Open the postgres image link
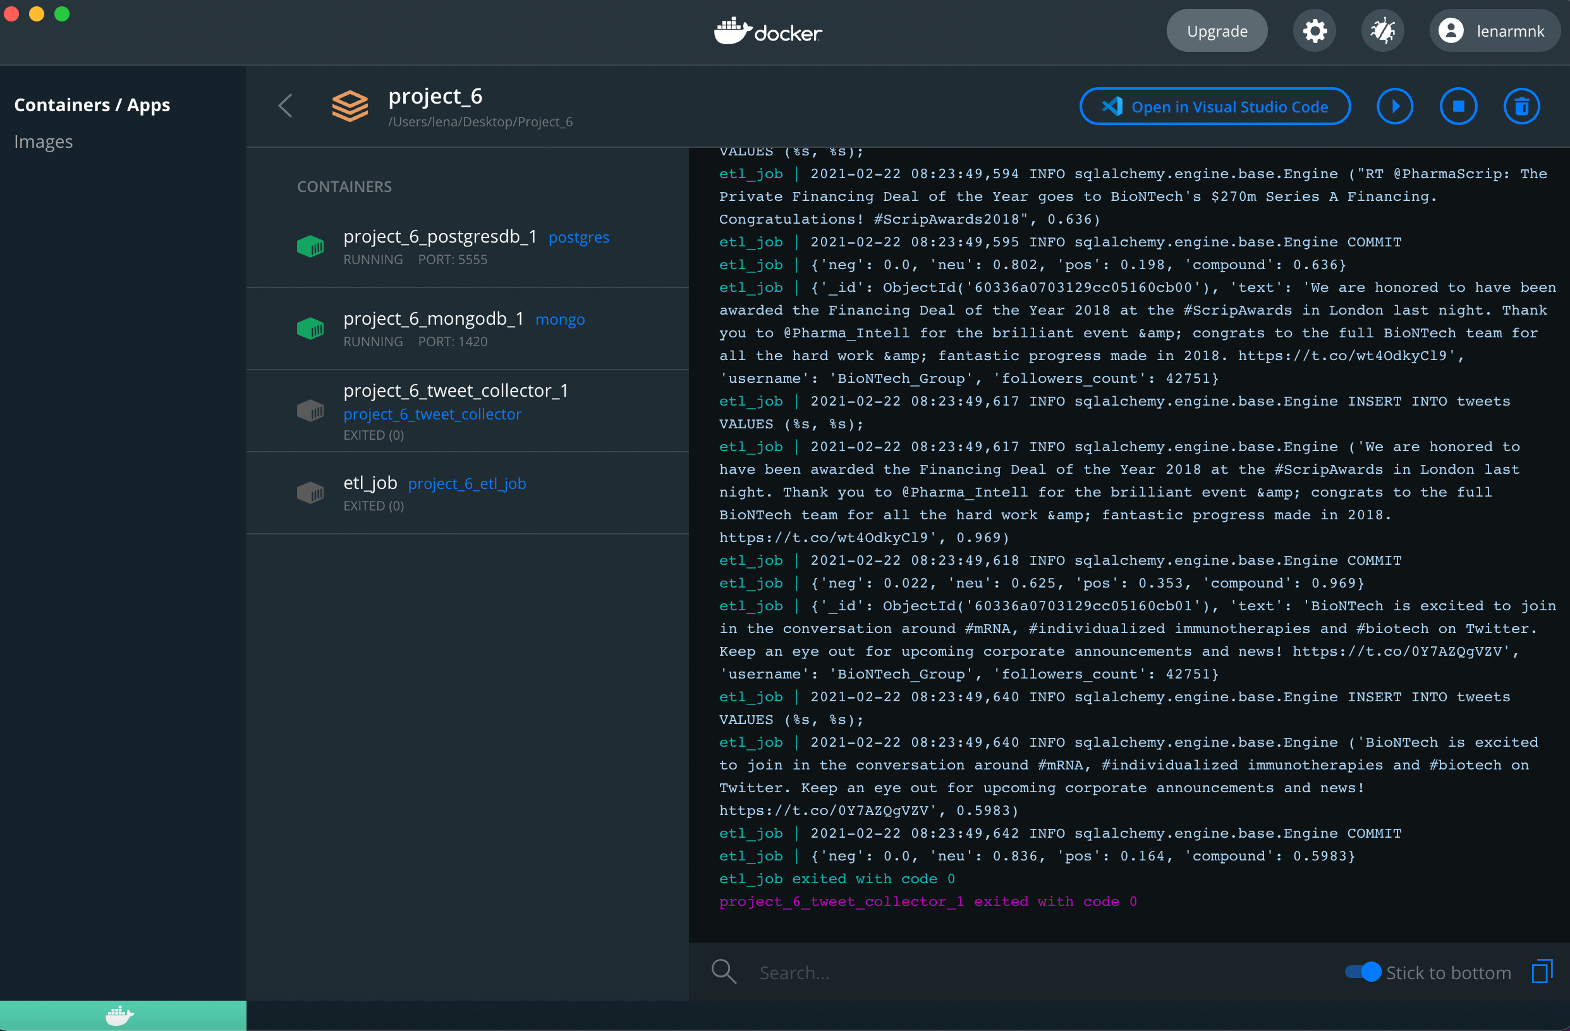The height and width of the screenshot is (1031, 1570). point(578,237)
